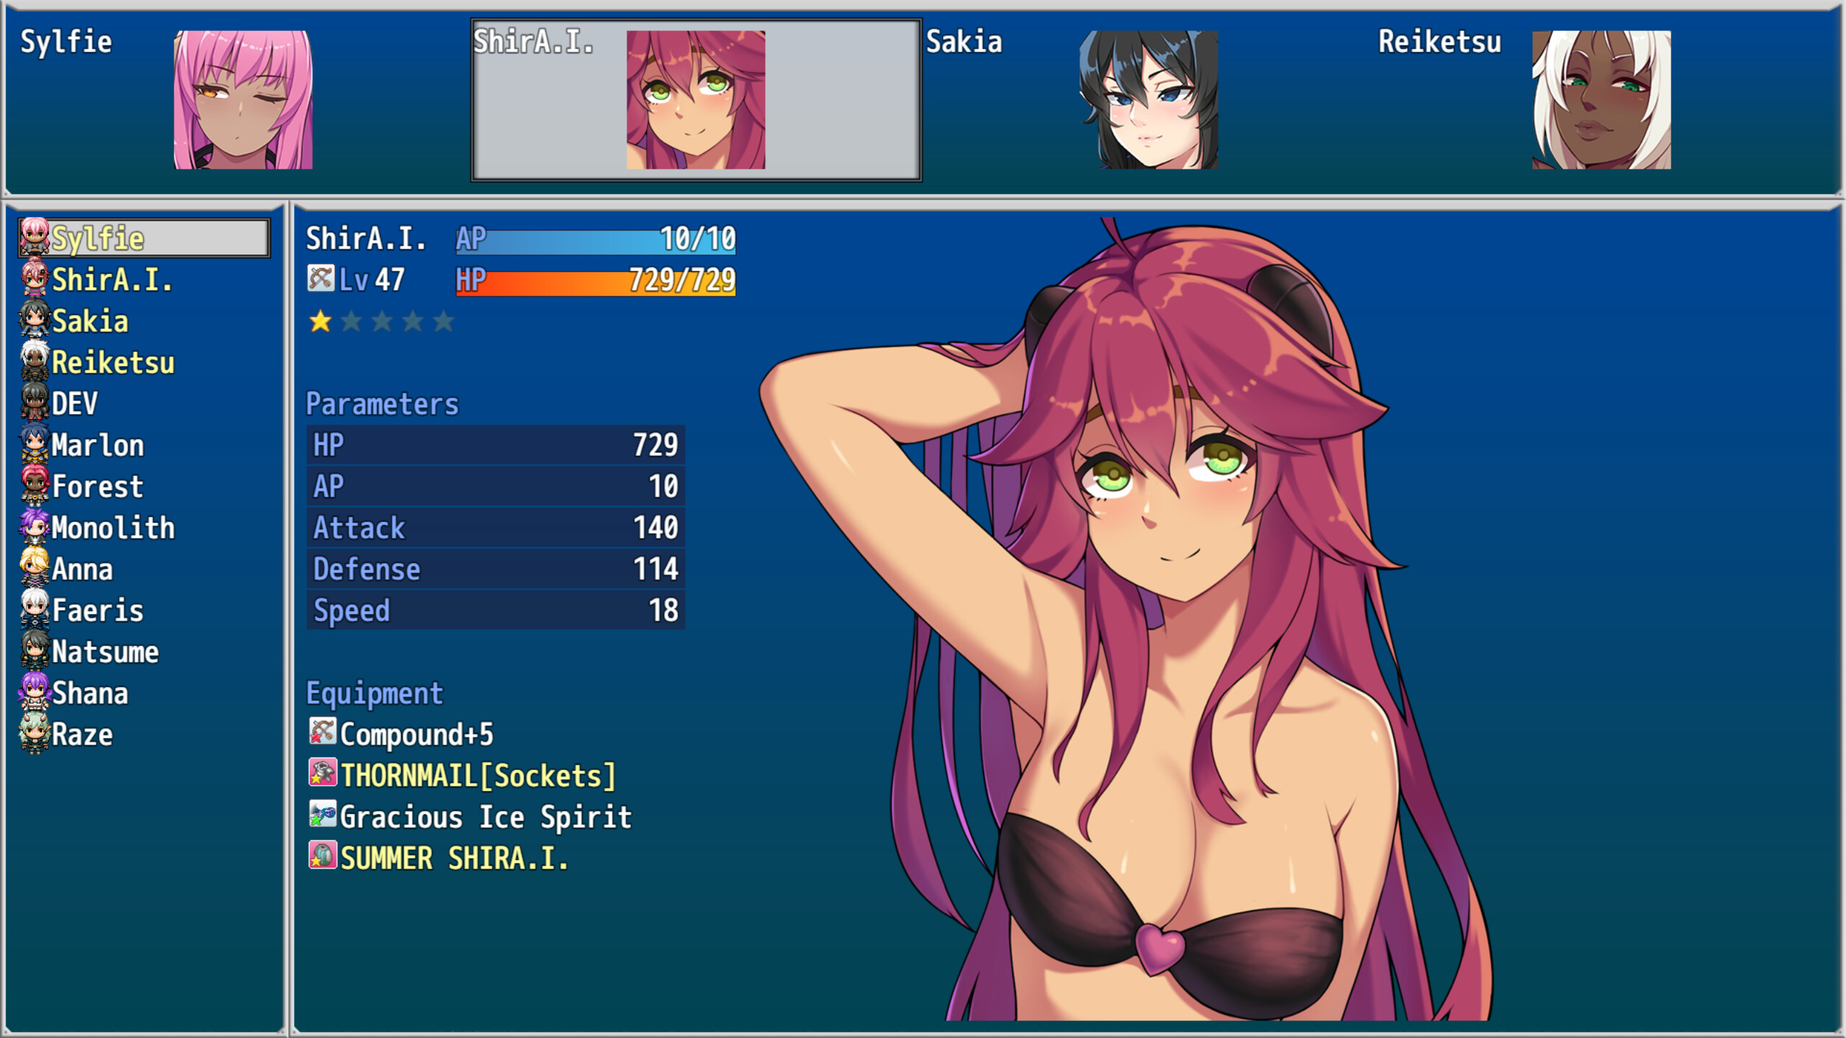This screenshot has width=1846, height=1038.
Task: Expand the Parameters section header
Action: pyautogui.click(x=381, y=404)
